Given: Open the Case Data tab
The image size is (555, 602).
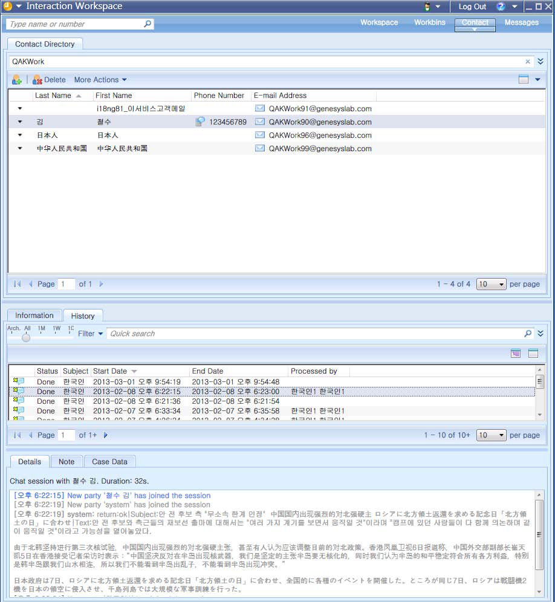Looking at the screenshot, I should pyautogui.click(x=109, y=462).
